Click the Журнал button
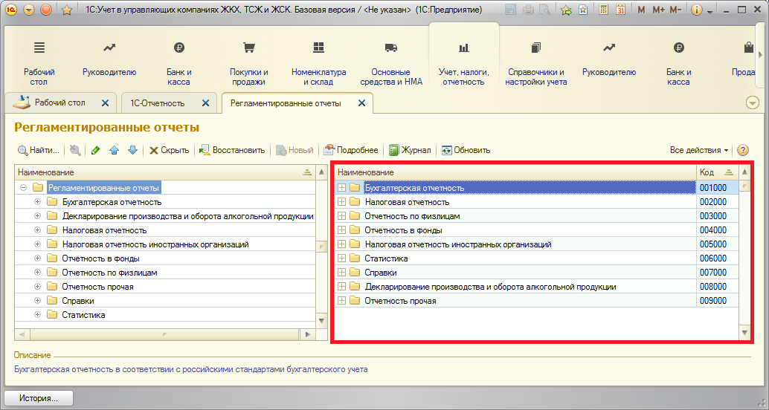Image resolution: width=769 pixels, height=410 pixels. coord(410,150)
